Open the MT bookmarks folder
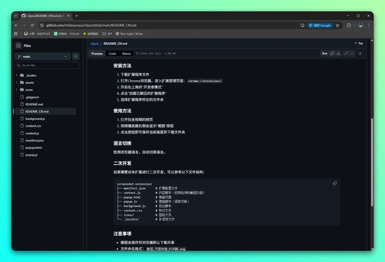The height and width of the screenshot is (262, 385). pos(107,34)
